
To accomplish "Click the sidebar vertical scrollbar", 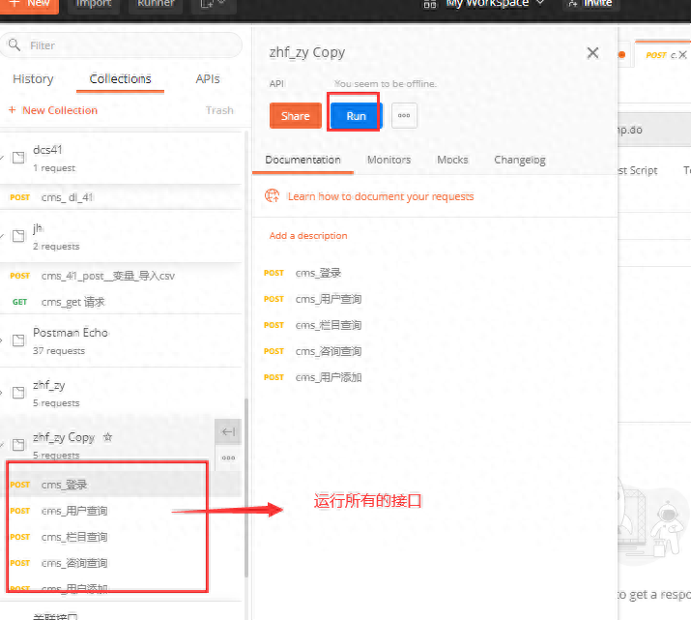I will pos(246,487).
